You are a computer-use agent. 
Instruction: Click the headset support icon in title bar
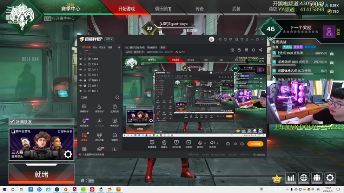pos(220,39)
